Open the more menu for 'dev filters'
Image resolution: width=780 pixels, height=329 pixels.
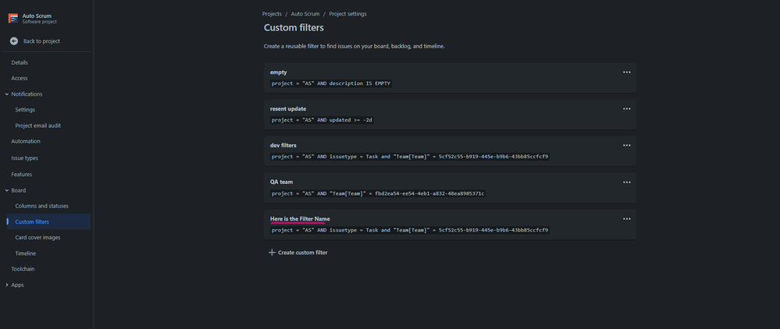point(627,146)
